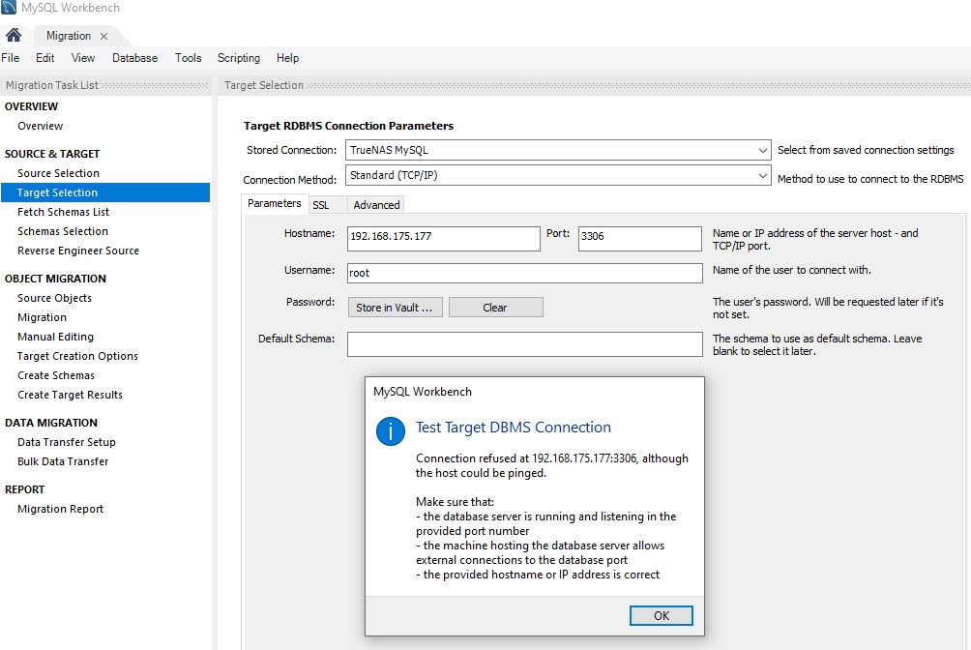
Task: Open the File menu
Action: (11, 58)
